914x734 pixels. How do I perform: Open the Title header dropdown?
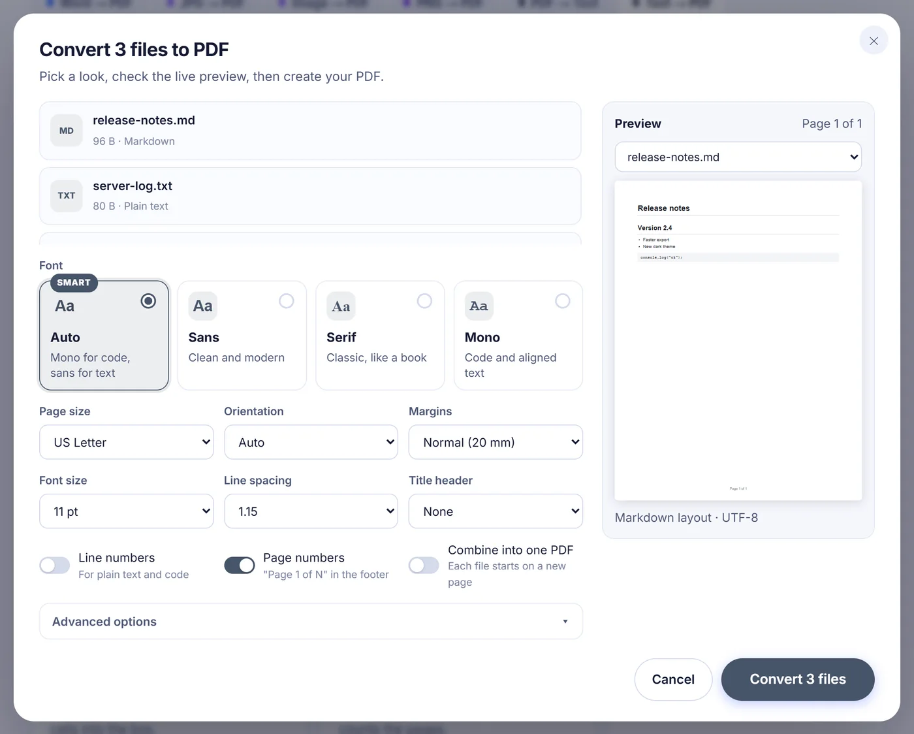pyautogui.click(x=496, y=511)
